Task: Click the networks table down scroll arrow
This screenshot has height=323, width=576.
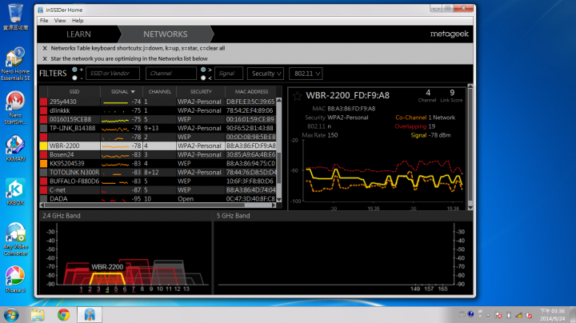Action: 279,200
